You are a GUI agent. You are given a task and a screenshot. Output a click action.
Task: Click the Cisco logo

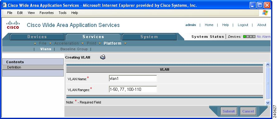13,25
